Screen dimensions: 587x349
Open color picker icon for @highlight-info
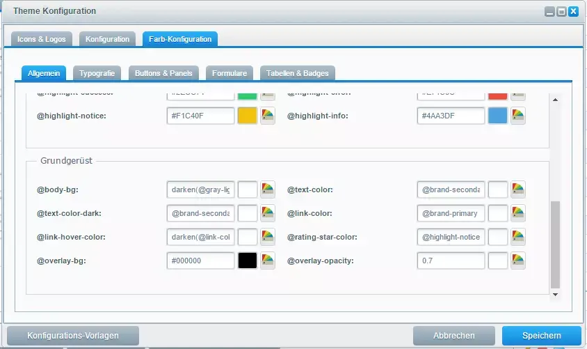tap(518, 116)
